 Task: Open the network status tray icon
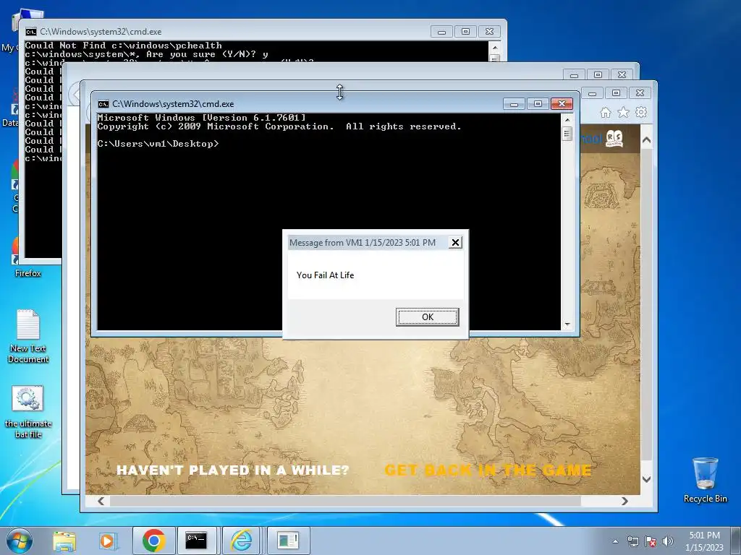click(x=632, y=541)
